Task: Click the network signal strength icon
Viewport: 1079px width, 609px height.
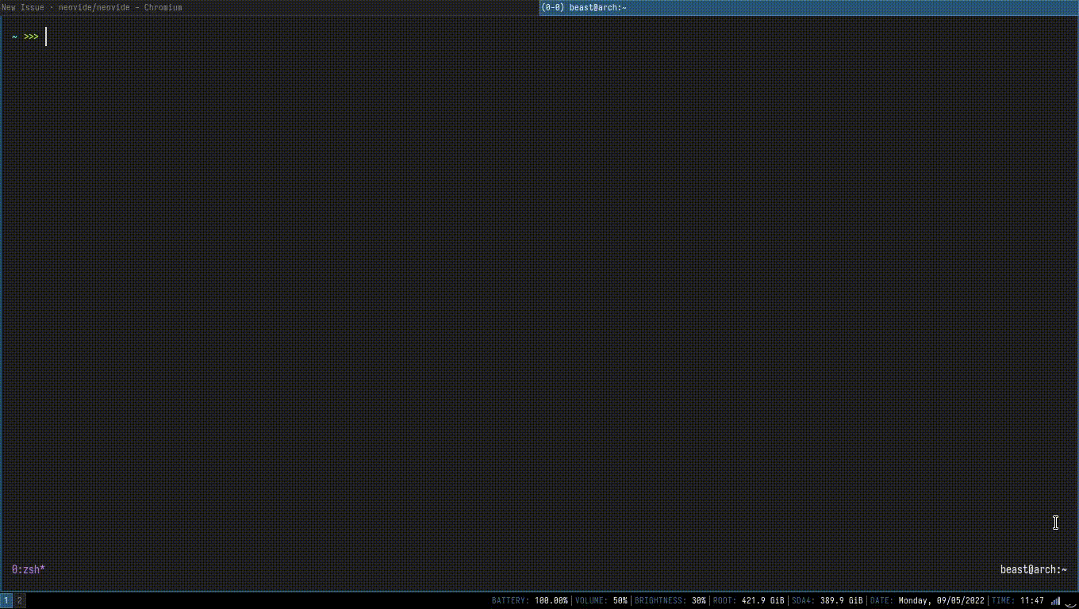Action: tap(1058, 600)
